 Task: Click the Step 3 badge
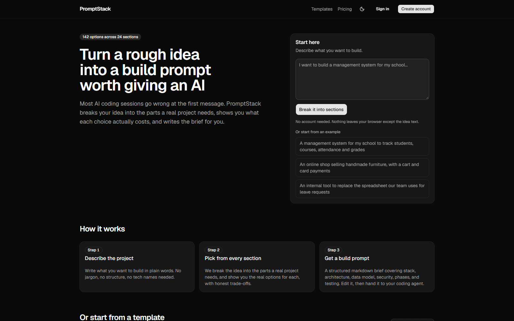[333, 250]
